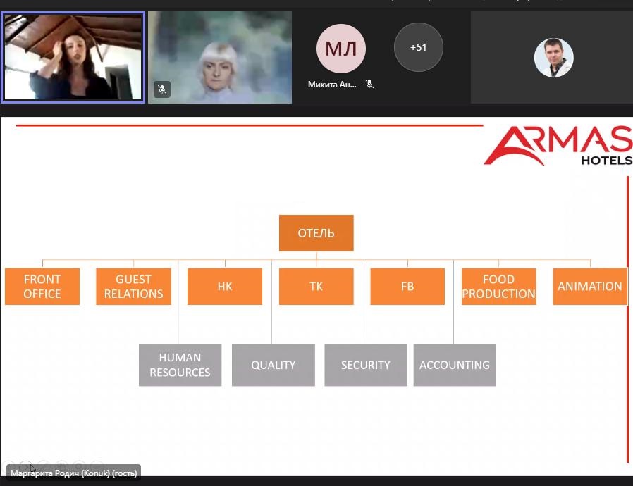The height and width of the screenshot is (486, 633).
Task: Click the FB department box
Action: (407, 287)
